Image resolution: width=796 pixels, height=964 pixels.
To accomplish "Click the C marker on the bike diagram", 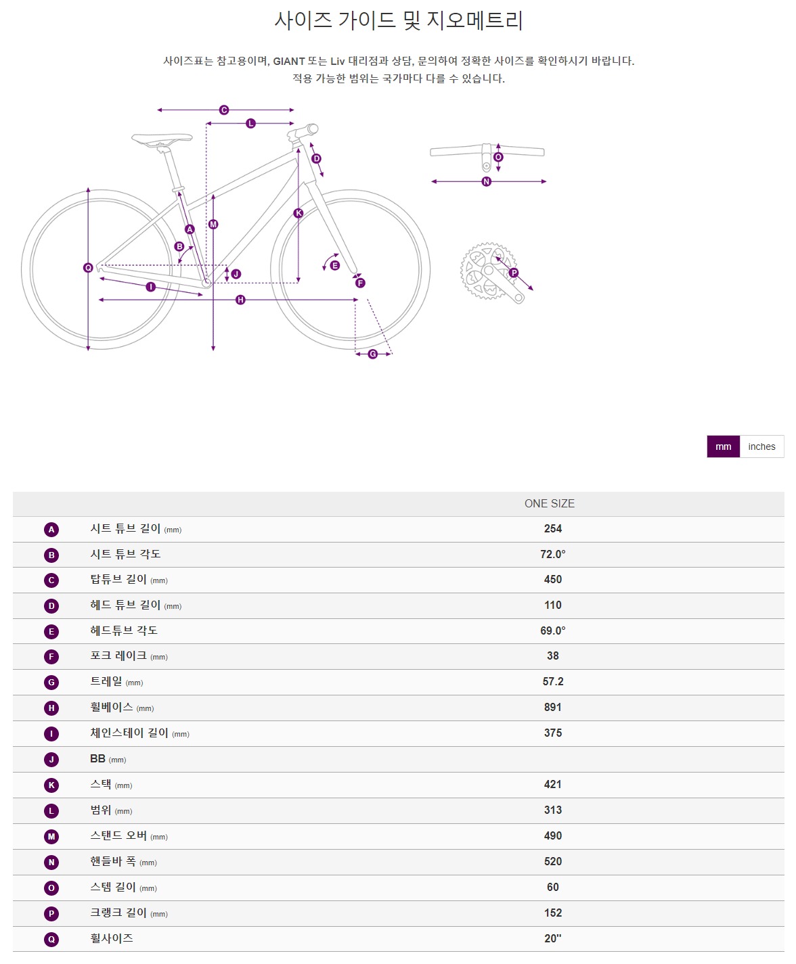I will point(224,110).
